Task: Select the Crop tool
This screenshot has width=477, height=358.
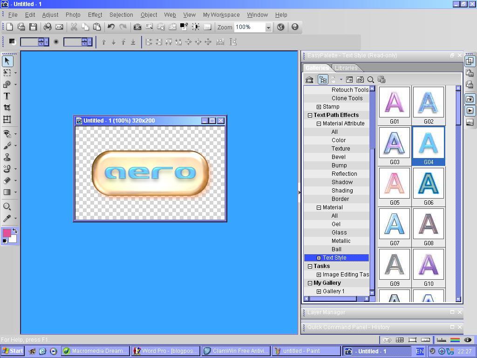Action: (x=7, y=108)
